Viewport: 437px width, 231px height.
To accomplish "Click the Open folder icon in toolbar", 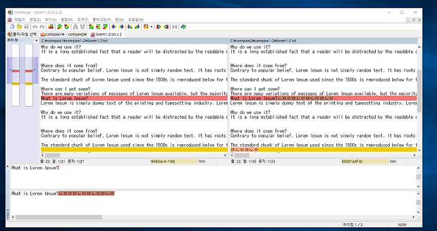I will click(x=19, y=27).
